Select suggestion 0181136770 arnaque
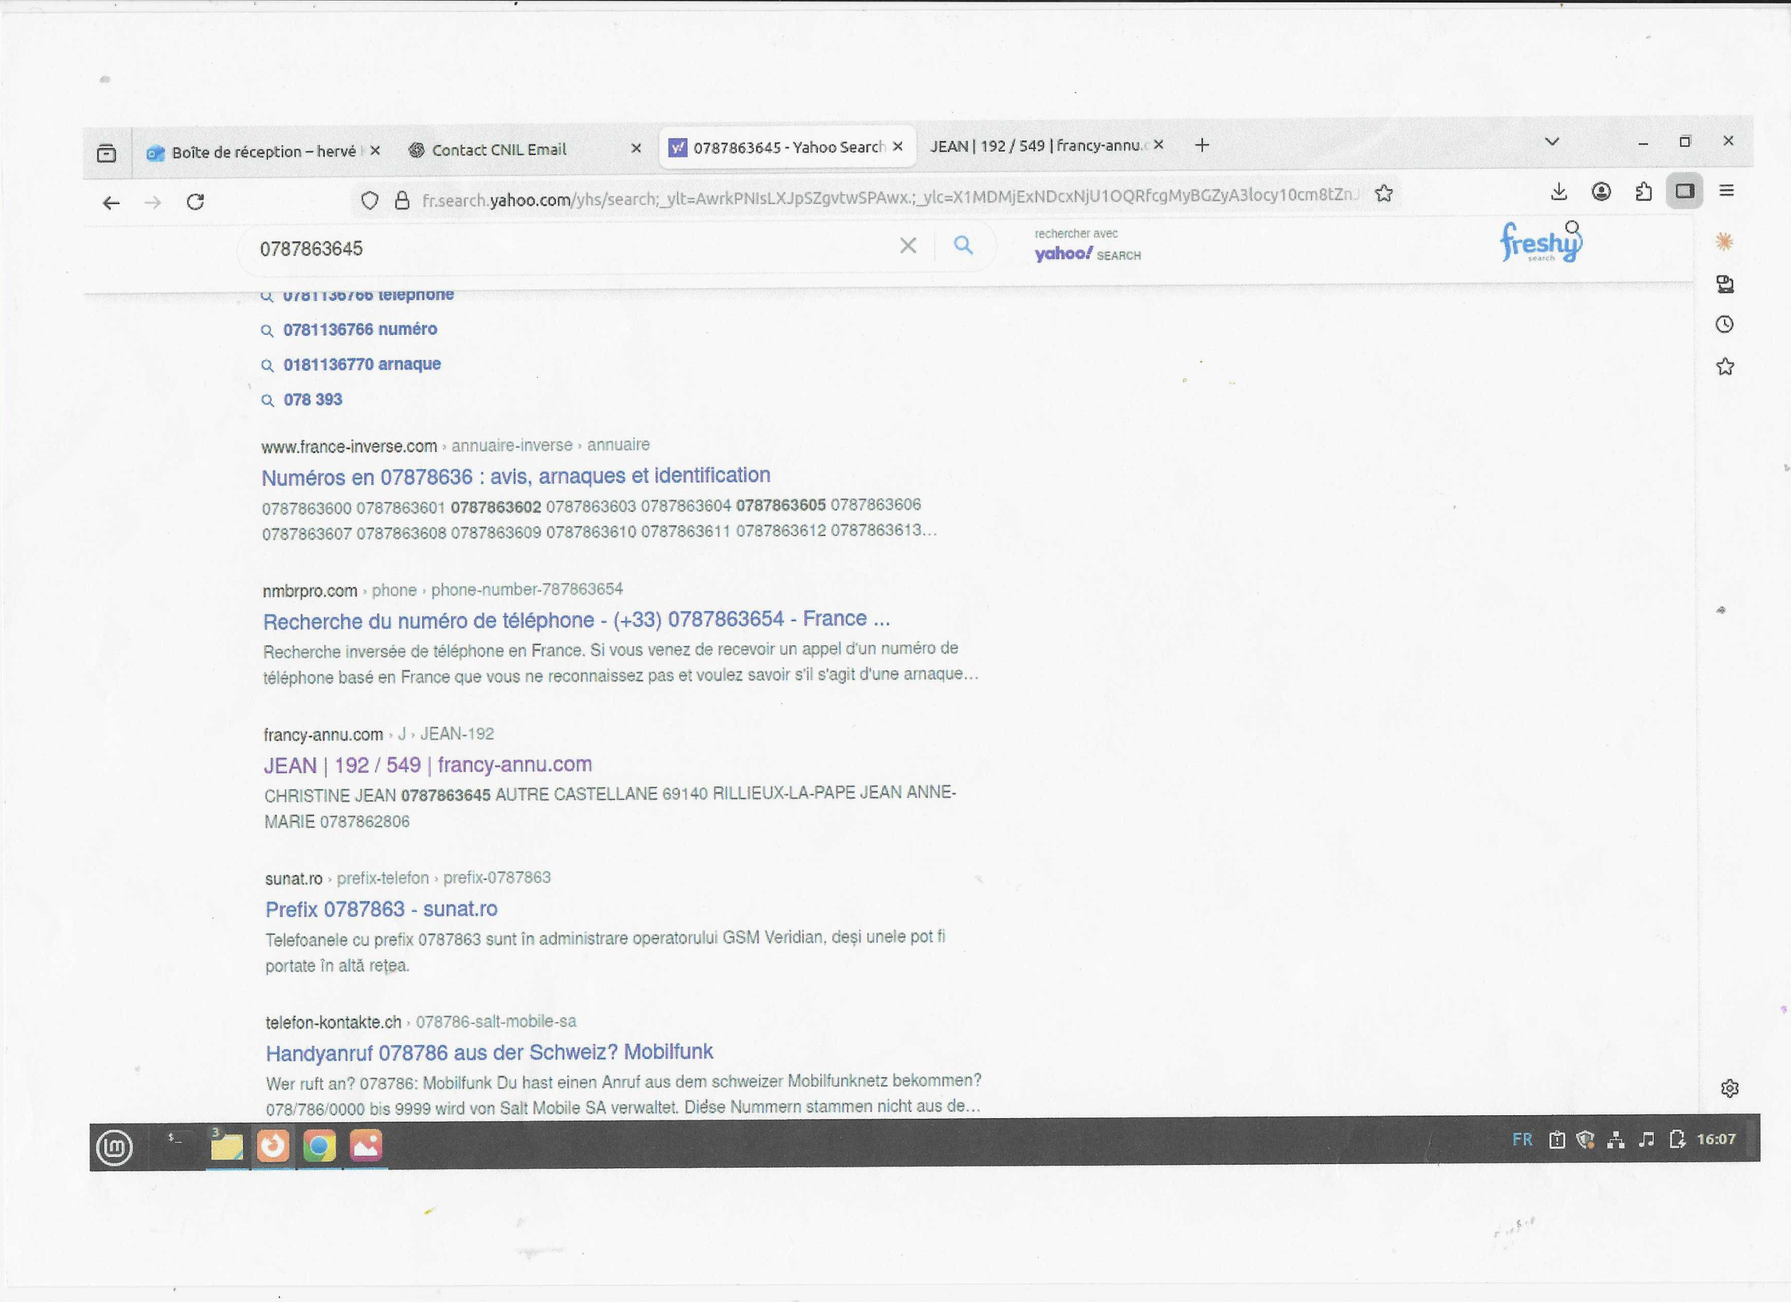The image size is (1791, 1302). [x=362, y=365]
